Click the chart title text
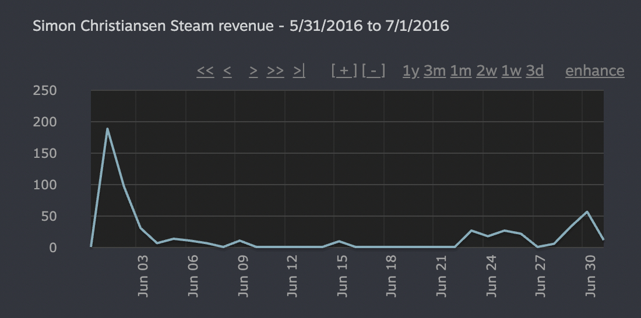 pos(241,26)
